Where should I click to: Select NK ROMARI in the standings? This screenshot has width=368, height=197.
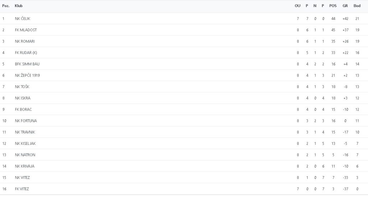pos(25,41)
